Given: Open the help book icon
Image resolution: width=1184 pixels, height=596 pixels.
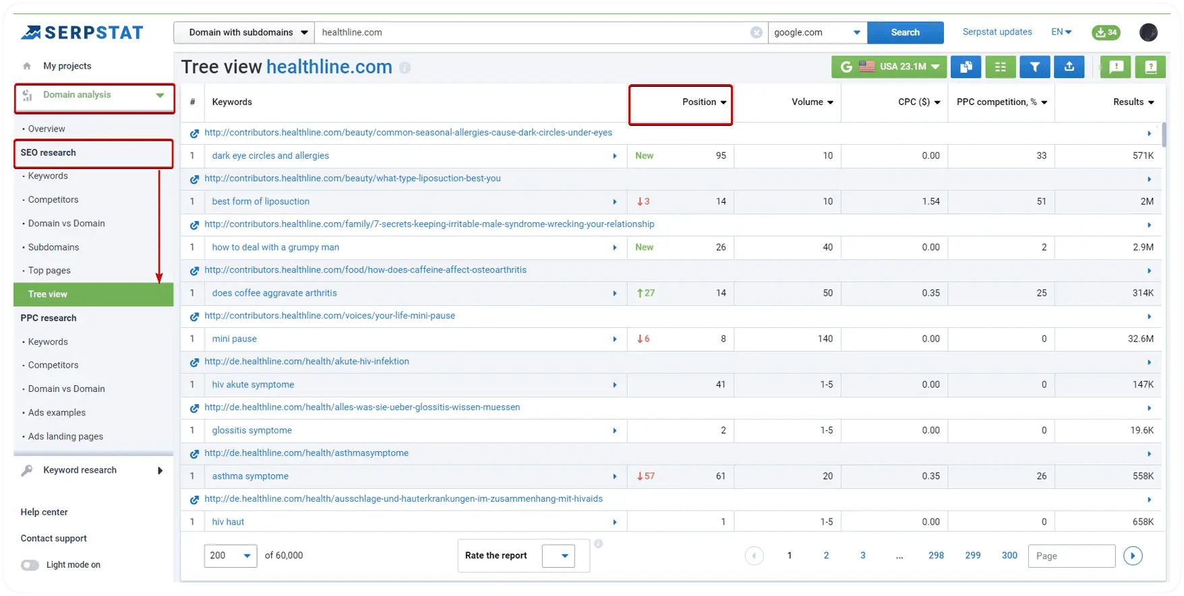Looking at the screenshot, I should [1150, 67].
